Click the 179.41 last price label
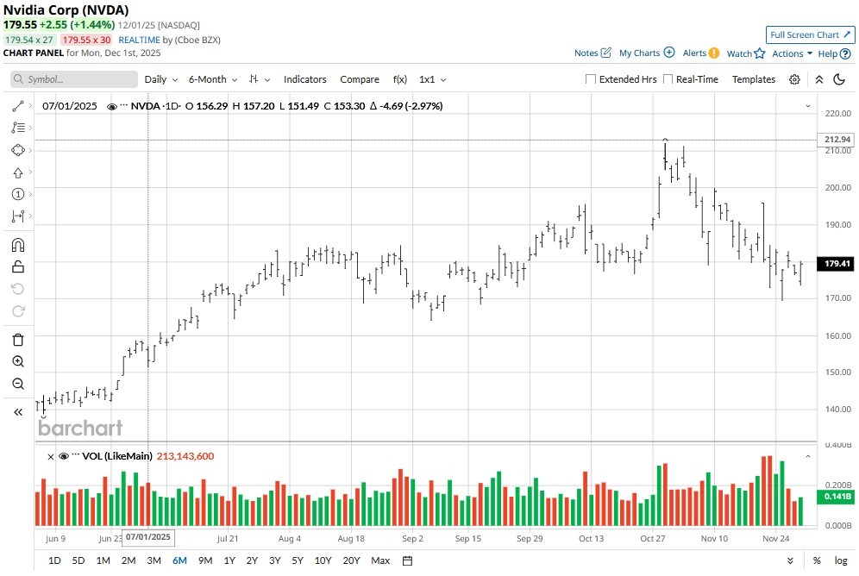Screen dimensions: 859x576 point(837,264)
